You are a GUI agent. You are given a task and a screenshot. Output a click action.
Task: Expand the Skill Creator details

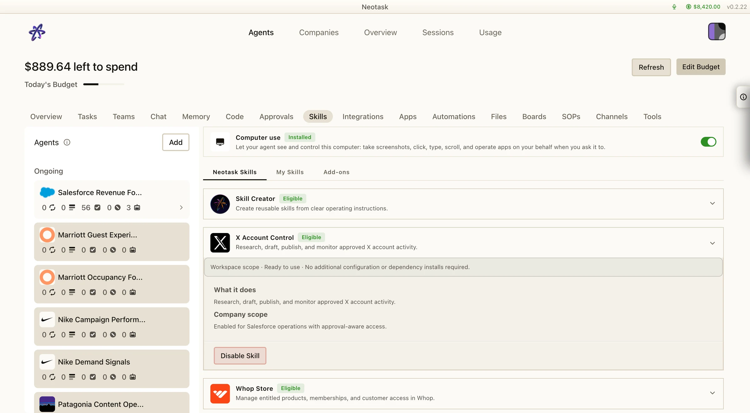712,203
